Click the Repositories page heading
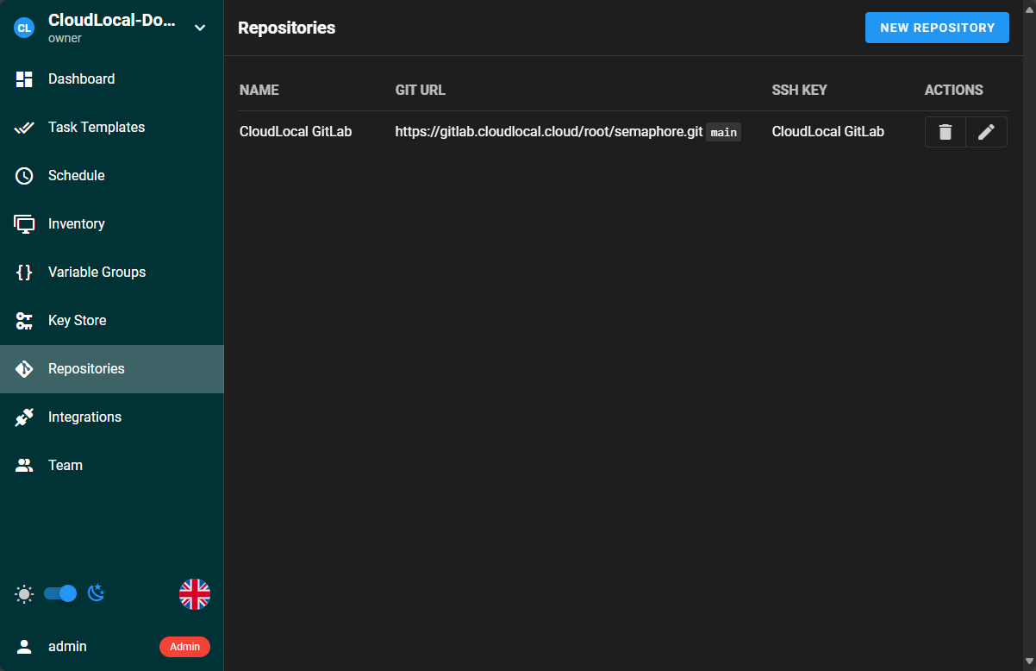Image resolution: width=1036 pixels, height=671 pixels. point(287,28)
